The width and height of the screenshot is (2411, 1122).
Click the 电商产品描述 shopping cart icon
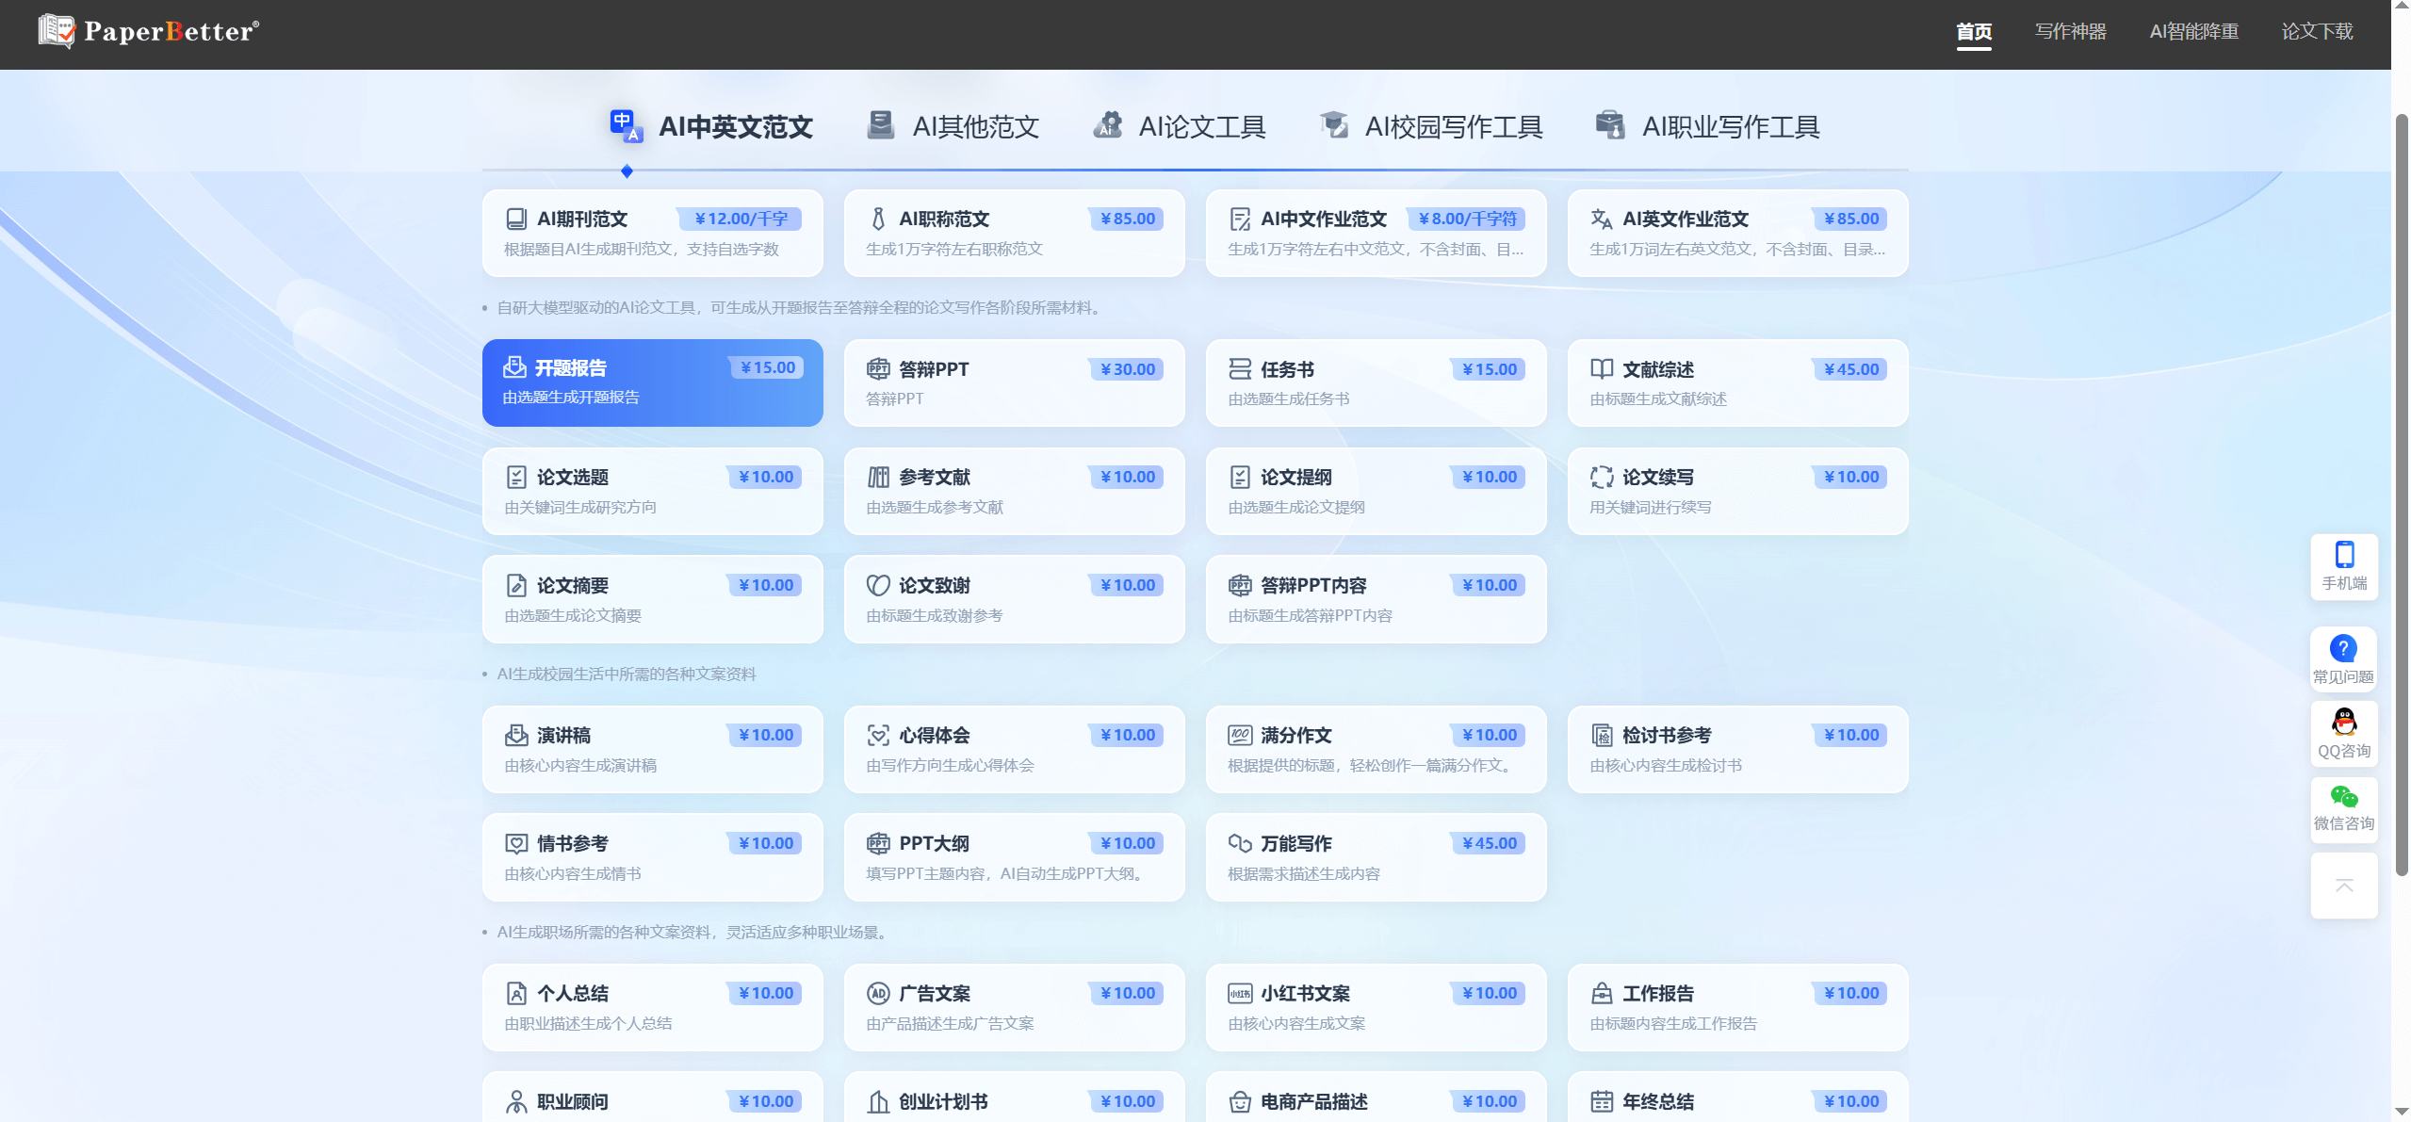[x=1240, y=1100]
